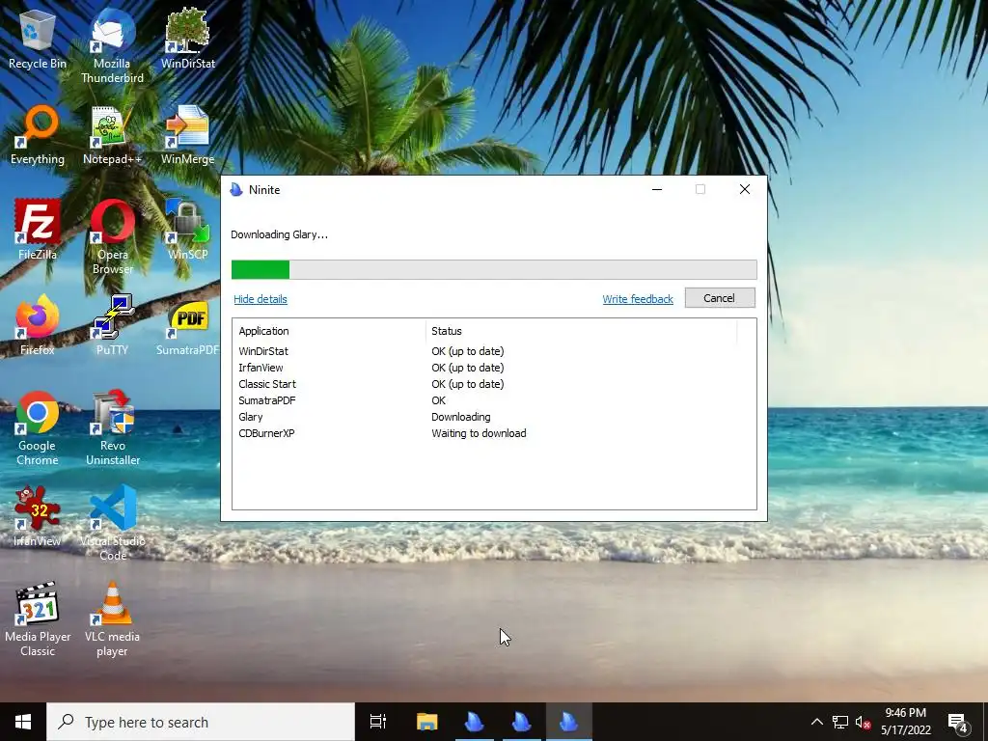Select the Media Player Classic icon

point(38,620)
